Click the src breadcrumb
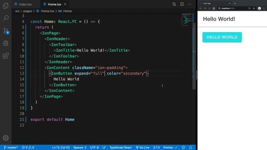The image size is (267, 150). 17,11
